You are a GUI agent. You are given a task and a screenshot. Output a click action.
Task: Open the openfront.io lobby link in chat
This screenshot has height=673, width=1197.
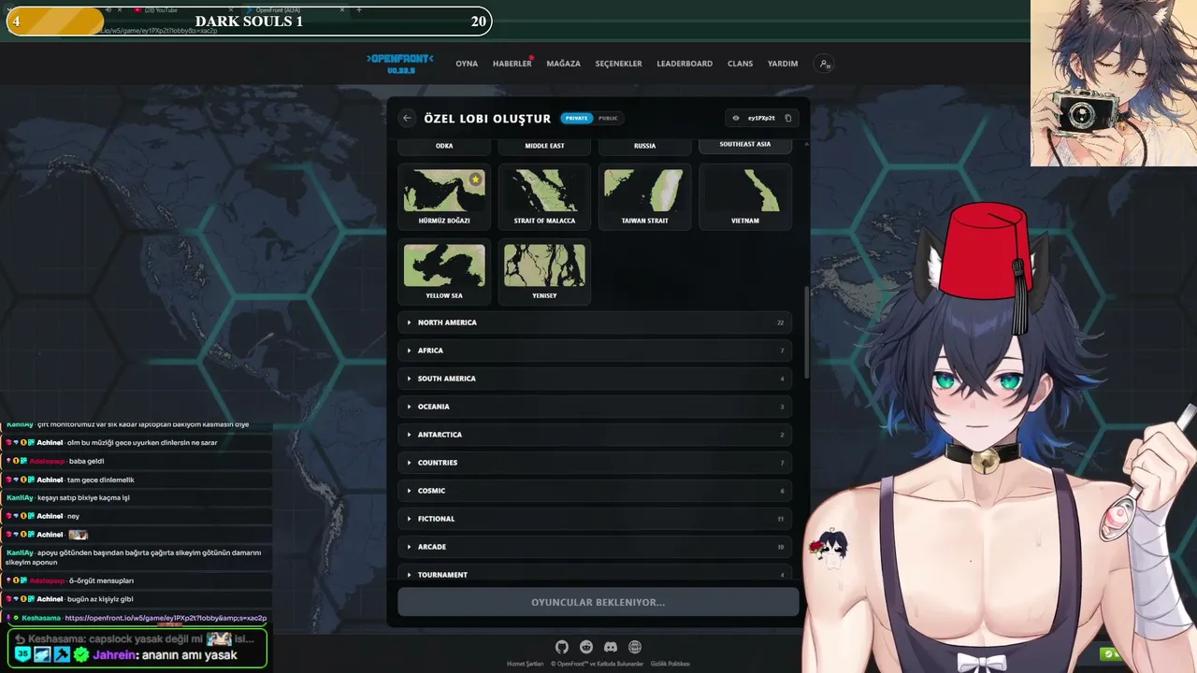tap(166, 618)
